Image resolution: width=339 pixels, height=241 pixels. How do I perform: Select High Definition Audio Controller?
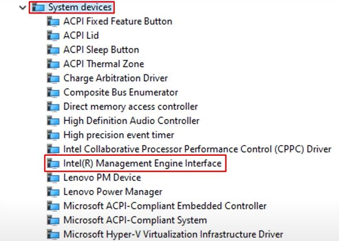pos(131,121)
